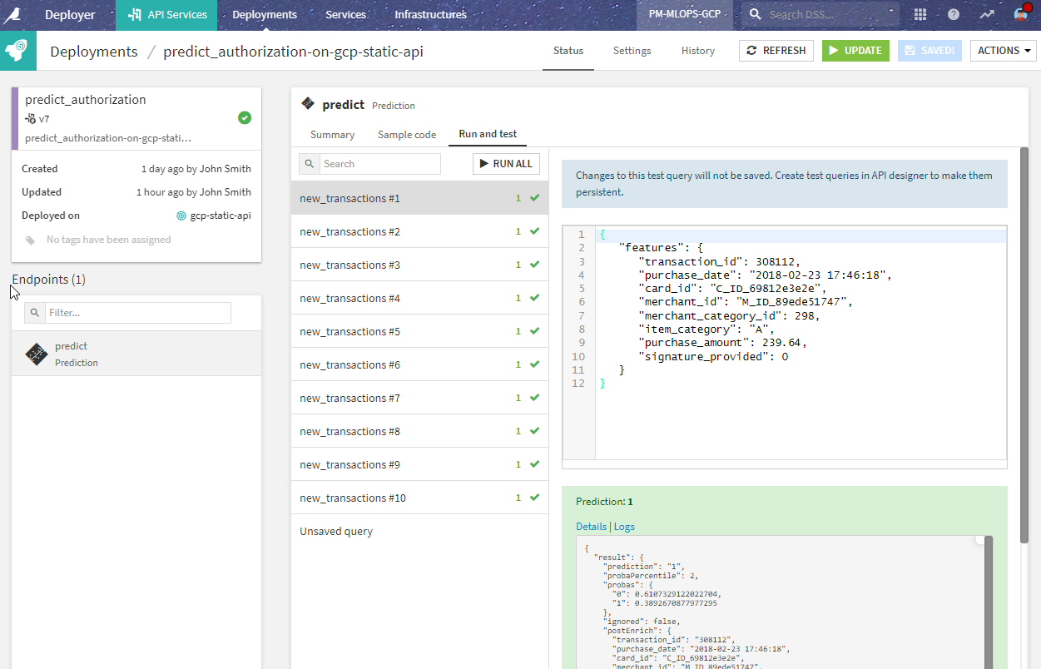Image resolution: width=1041 pixels, height=669 pixels.
Task: Open the applications waffle grid menu
Action: pyautogui.click(x=919, y=14)
